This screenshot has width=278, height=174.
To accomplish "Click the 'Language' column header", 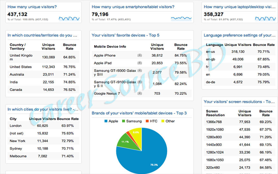I will 214,45.
